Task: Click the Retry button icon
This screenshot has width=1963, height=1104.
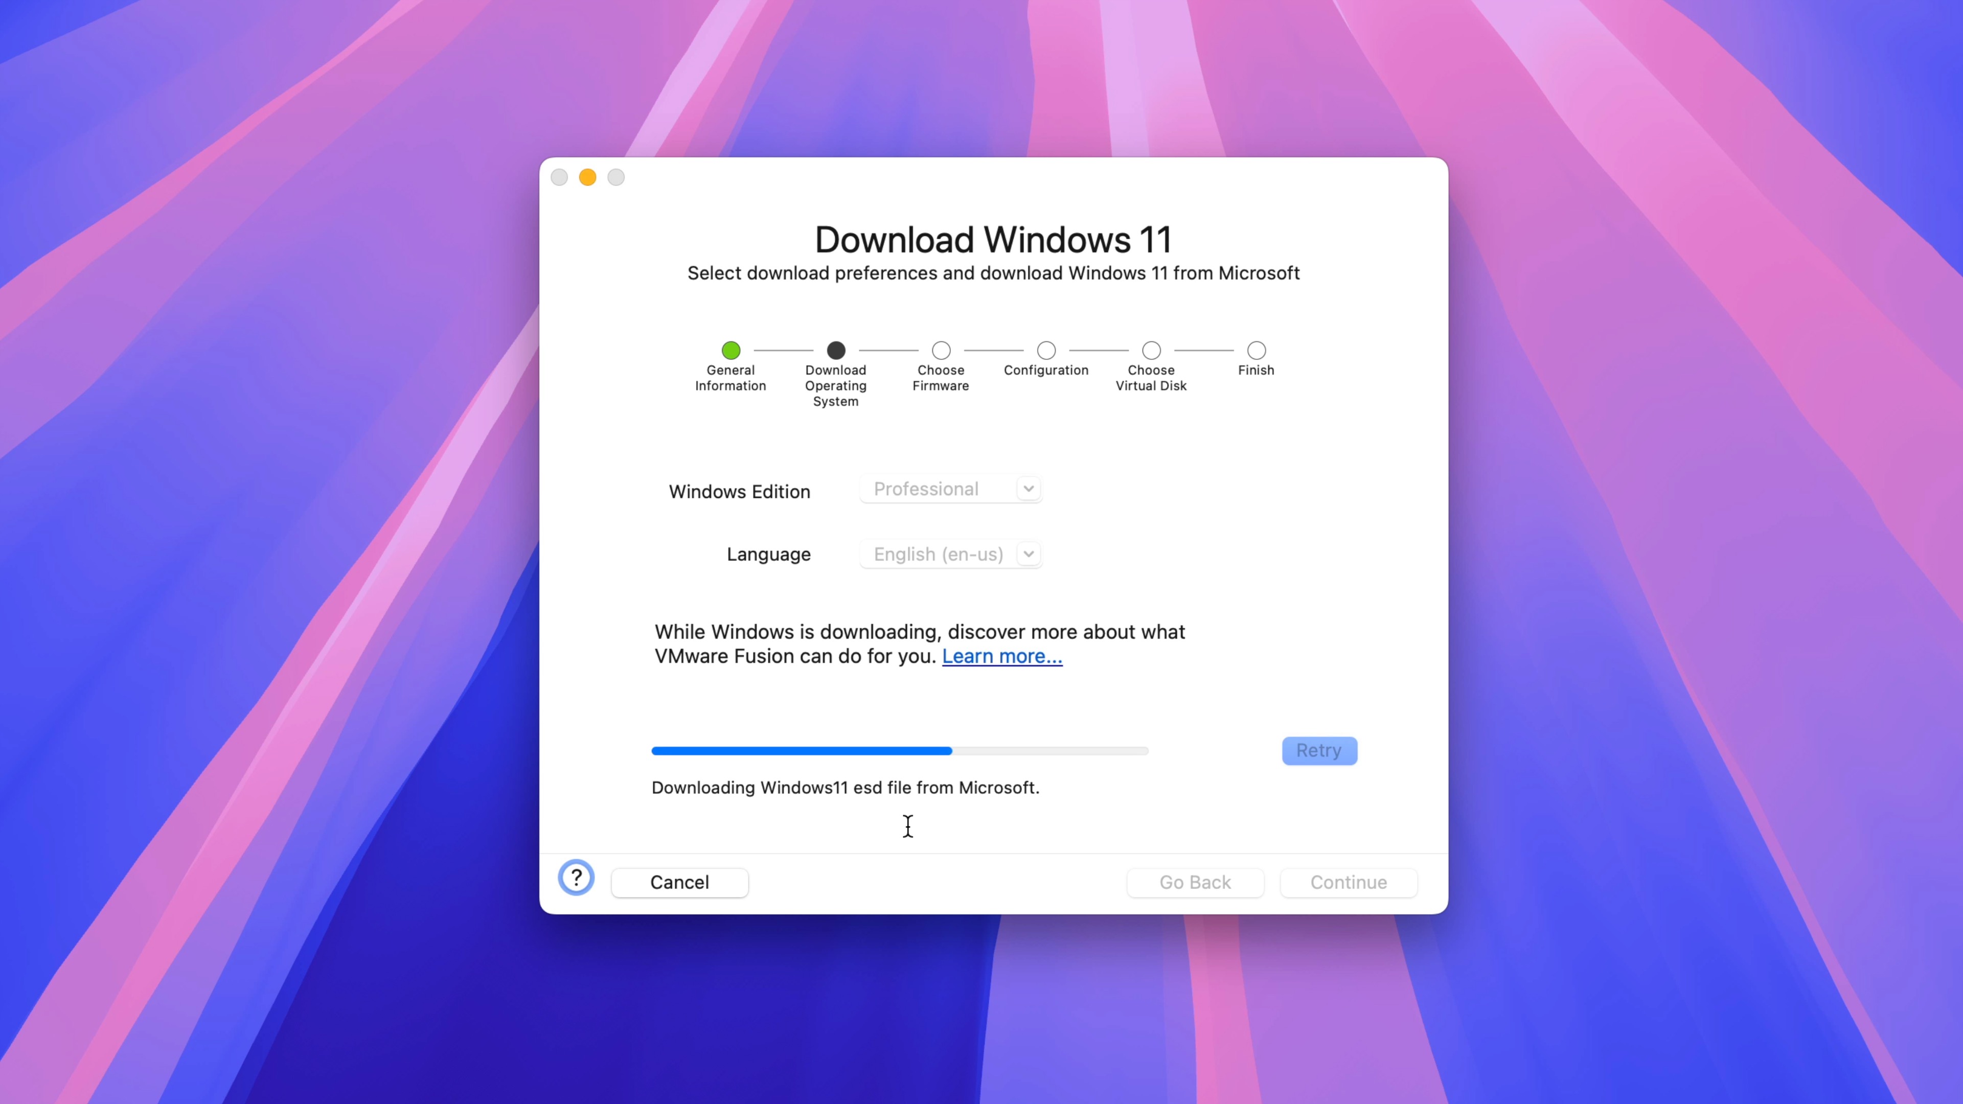Action: coord(1318,751)
